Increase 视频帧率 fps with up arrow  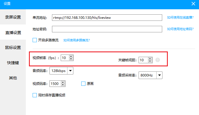pyautogui.click(x=71, y=57)
